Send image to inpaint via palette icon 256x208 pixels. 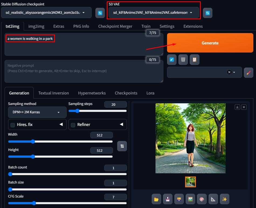point(202,199)
